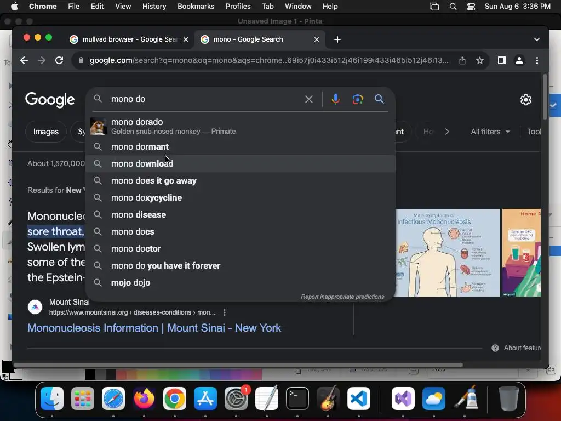This screenshot has height=421, width=561.
Task: Search by image with Google Lens icon
Action: click(x=357, y=99)
